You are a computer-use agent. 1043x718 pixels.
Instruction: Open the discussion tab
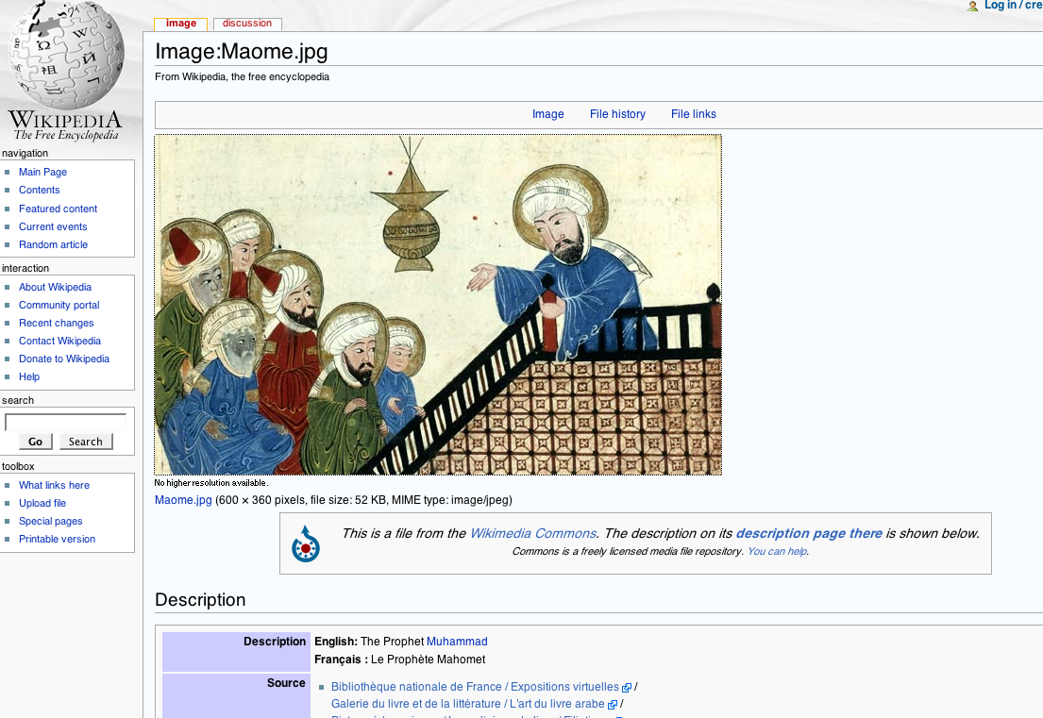[x=247, y=24]
